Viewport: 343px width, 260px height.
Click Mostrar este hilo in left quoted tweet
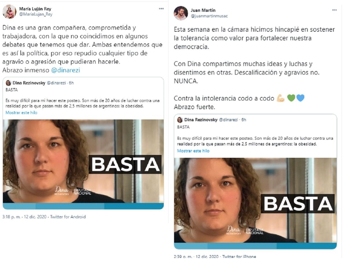tap(21, 113)
